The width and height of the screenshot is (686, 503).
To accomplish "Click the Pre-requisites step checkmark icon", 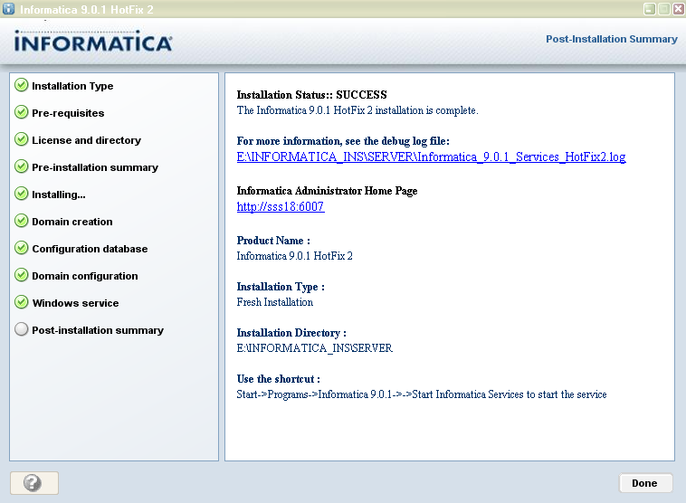I will pos(21,112).
